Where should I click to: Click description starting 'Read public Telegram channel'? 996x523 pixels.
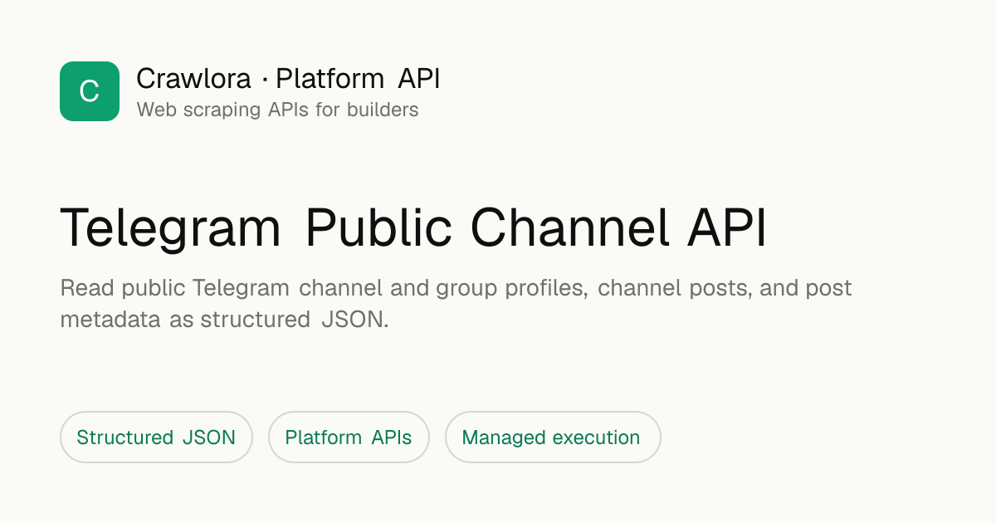[x=456, y=304]
